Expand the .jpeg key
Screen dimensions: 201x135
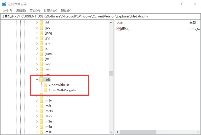click(x=37, y=33)
